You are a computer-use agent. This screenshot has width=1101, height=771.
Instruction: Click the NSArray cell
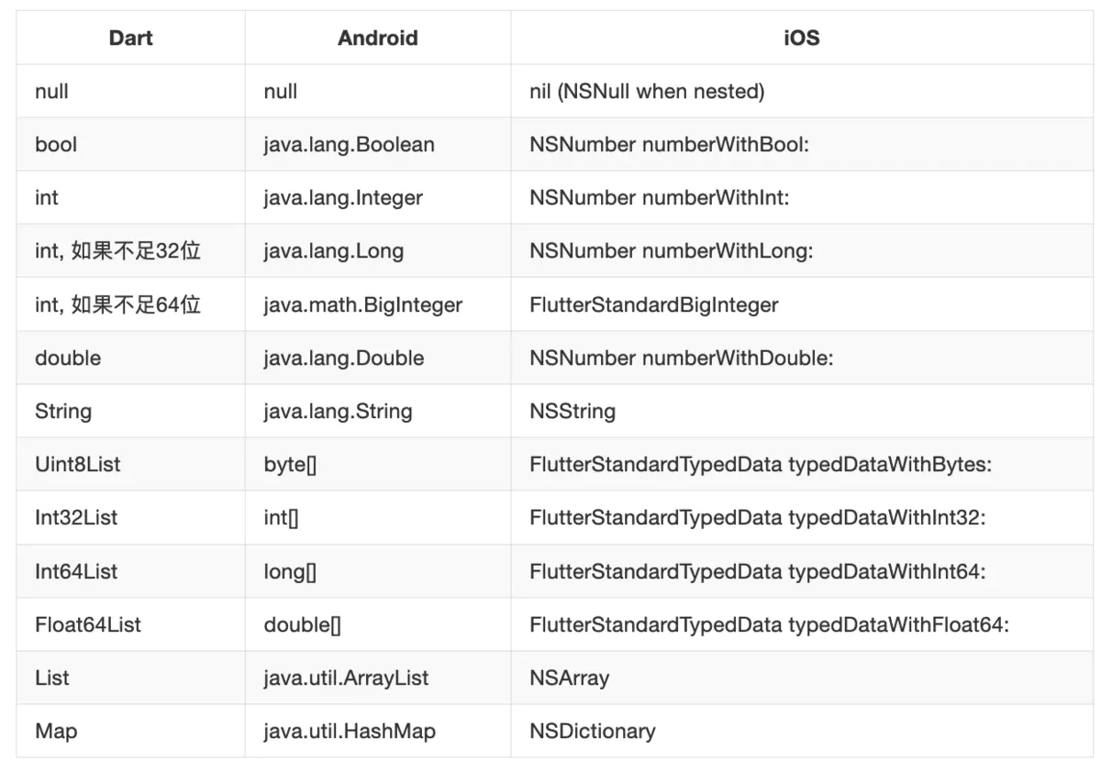point(802,677)
